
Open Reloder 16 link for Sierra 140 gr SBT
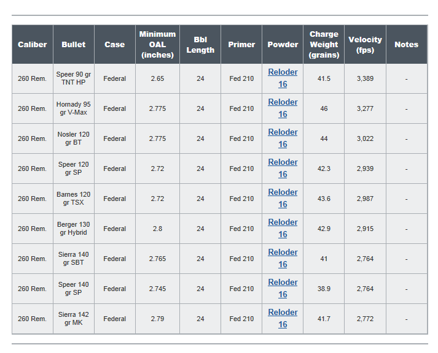click(x=283, y=259)
